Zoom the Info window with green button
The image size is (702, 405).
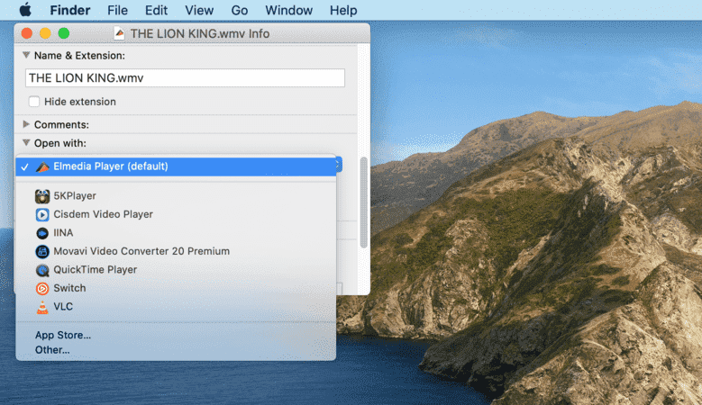coord(64,33)
